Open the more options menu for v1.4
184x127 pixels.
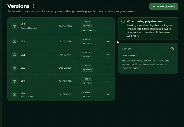[108, 41]
